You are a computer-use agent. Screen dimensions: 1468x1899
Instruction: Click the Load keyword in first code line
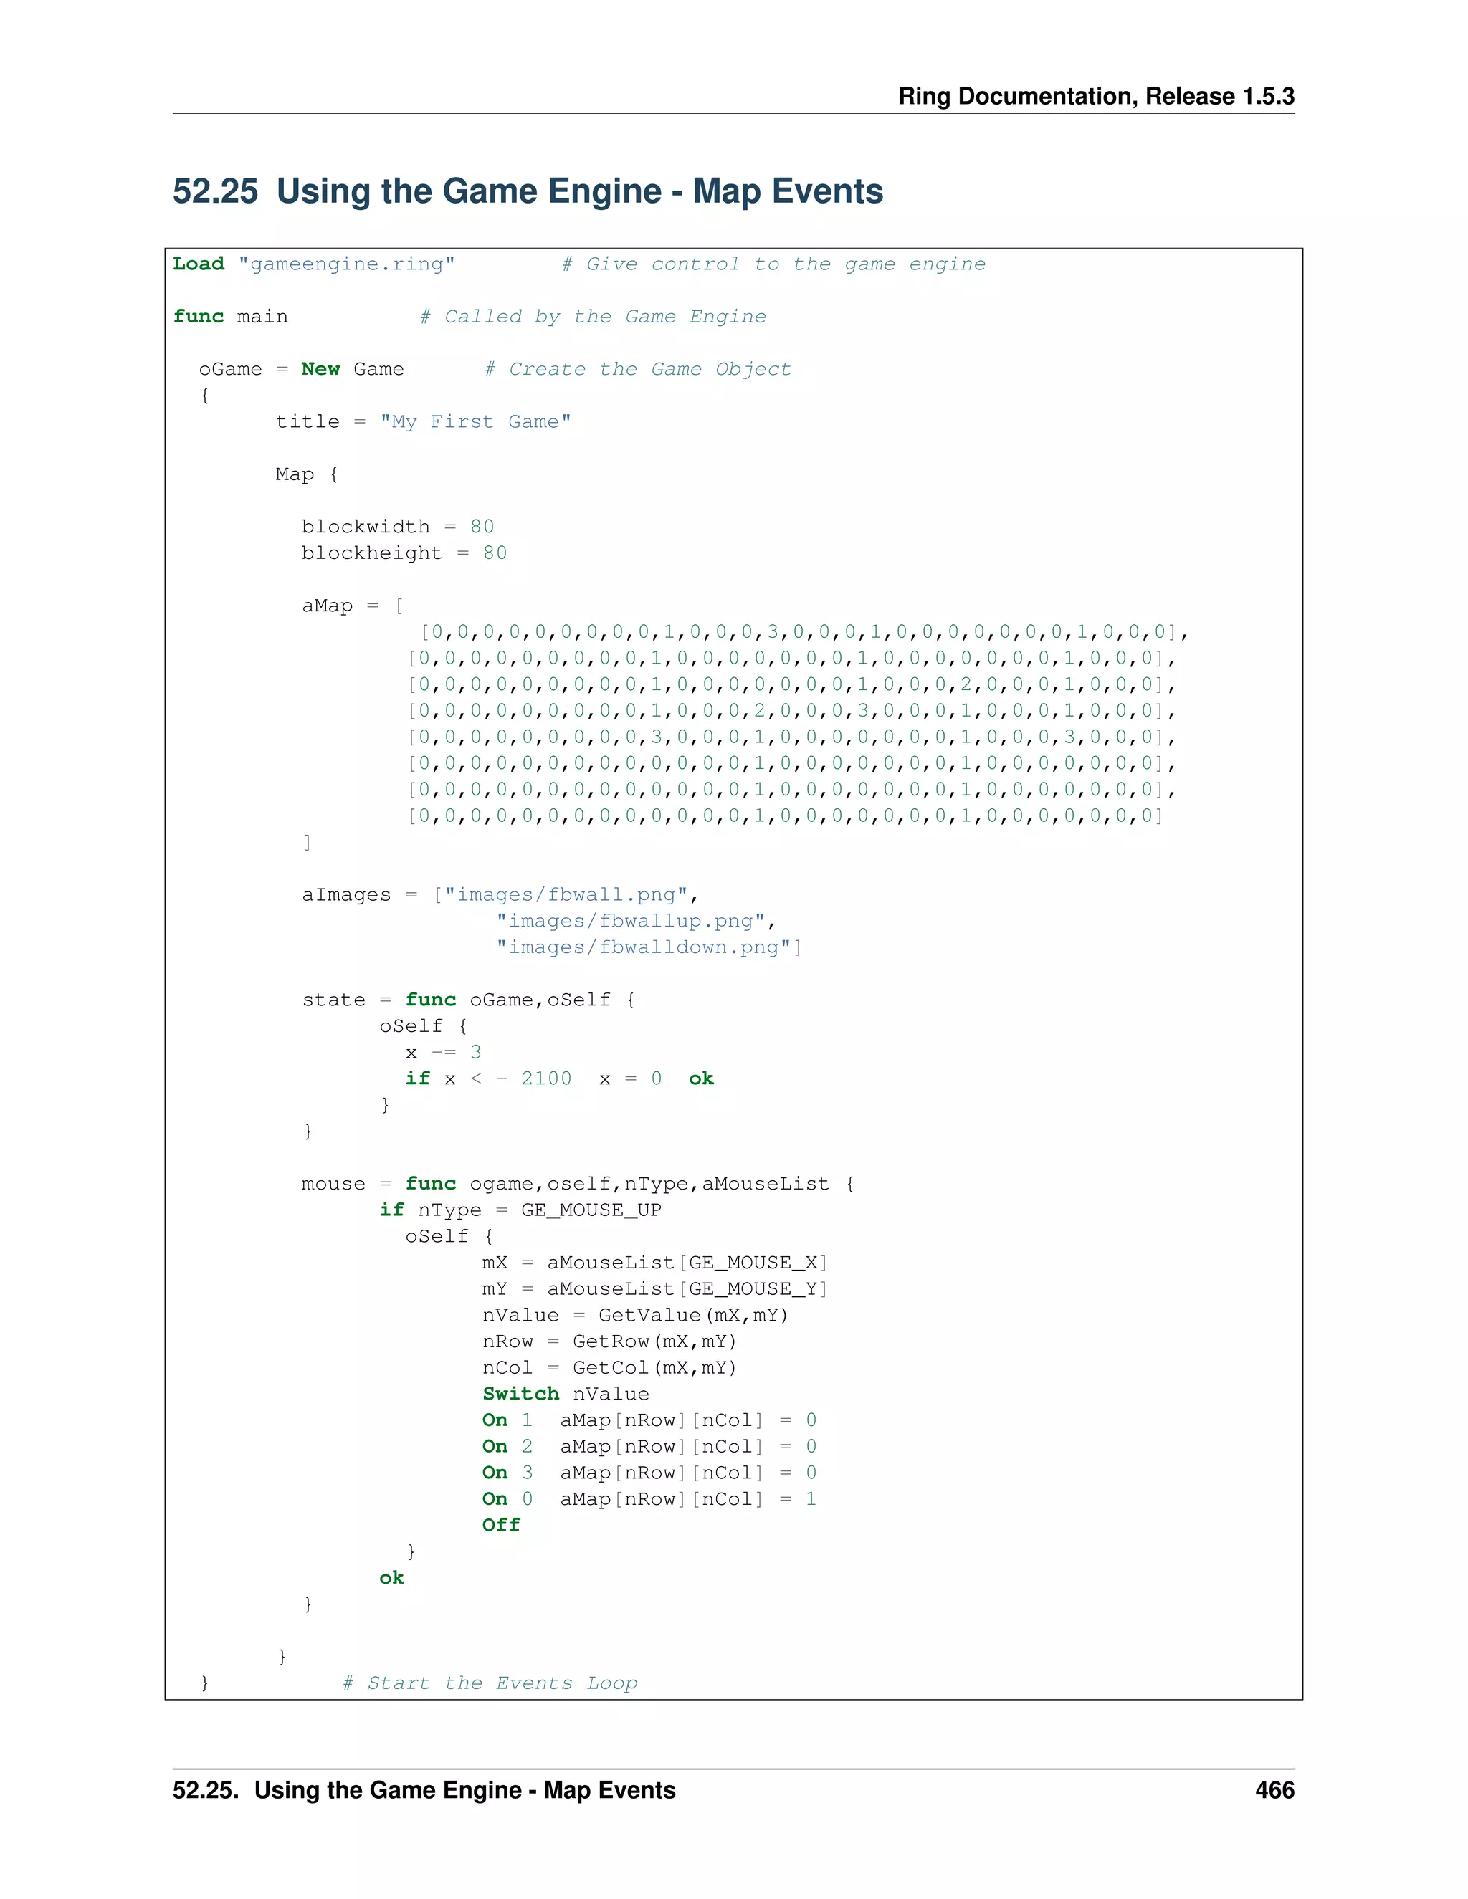pos(199,264)
